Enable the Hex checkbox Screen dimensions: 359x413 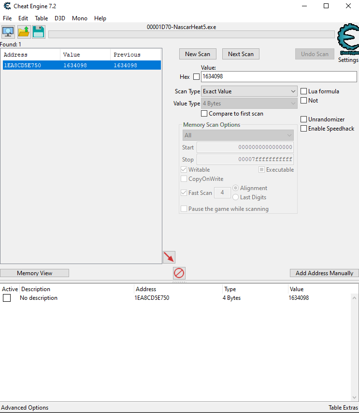[x=196, y=77]
